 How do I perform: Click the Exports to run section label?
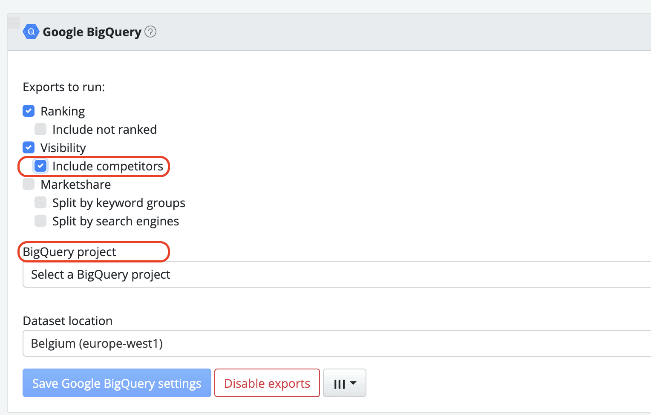(64, 87)
